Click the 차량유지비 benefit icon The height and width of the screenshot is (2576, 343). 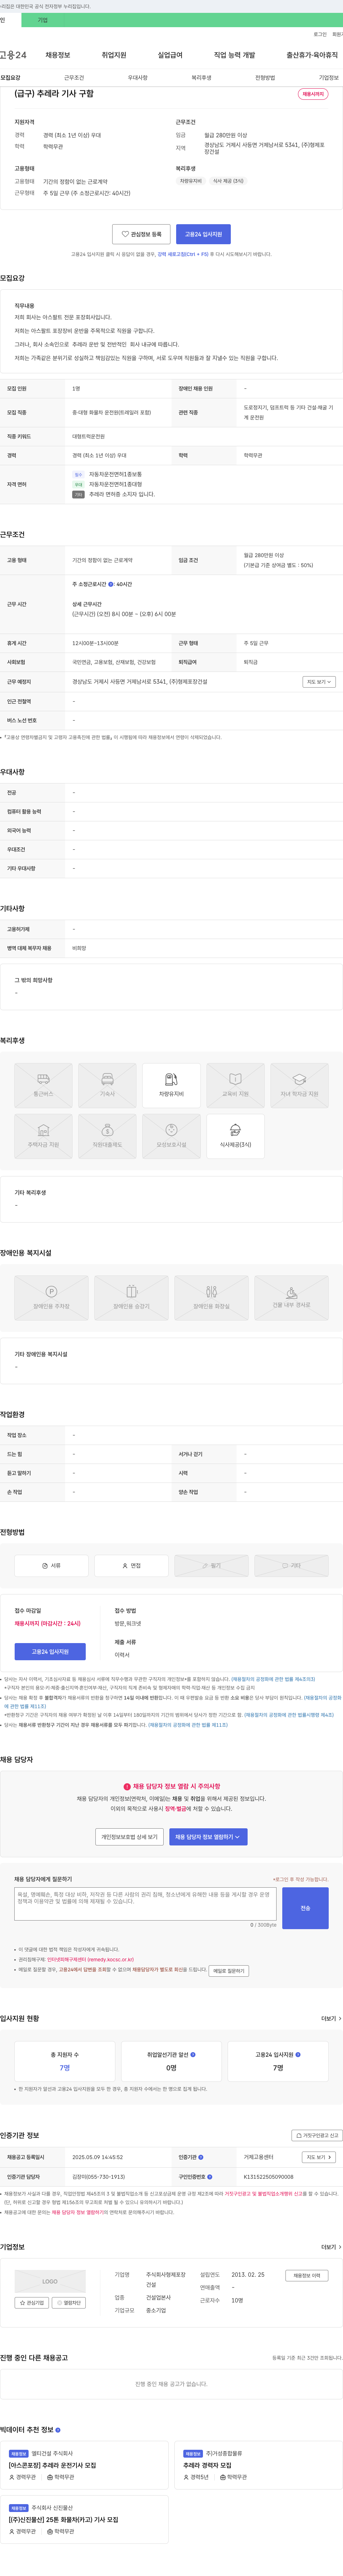coord(171,1086)
